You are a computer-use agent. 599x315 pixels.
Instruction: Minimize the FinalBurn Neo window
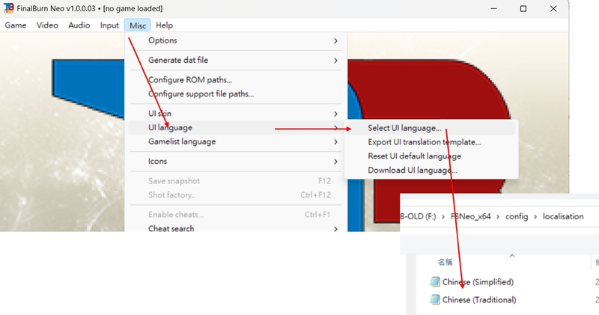[x=494, y=8]
